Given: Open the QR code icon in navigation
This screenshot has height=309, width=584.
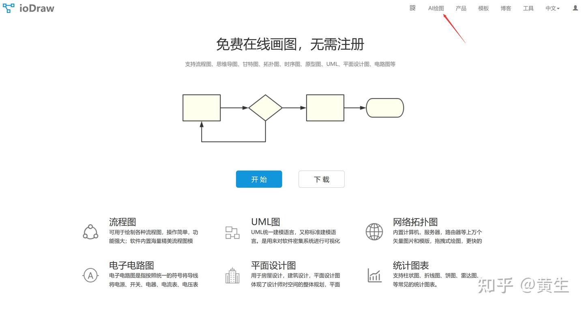Looking at the screenshot, I should [x=412, y=8].
